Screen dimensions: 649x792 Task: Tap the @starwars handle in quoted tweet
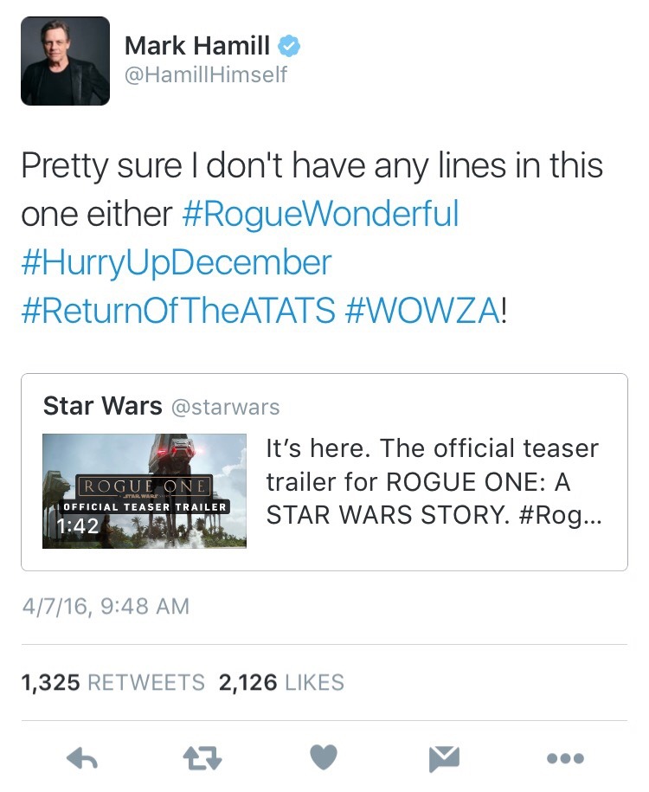tap(225, 406)
